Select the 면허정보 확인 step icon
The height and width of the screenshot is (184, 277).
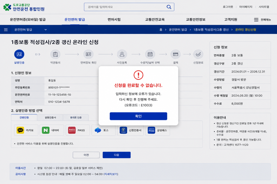pos(88,54)
